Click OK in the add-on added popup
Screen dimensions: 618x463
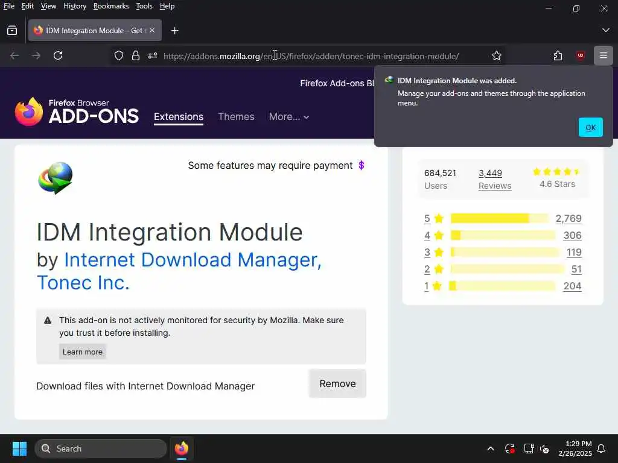(590, 127)
